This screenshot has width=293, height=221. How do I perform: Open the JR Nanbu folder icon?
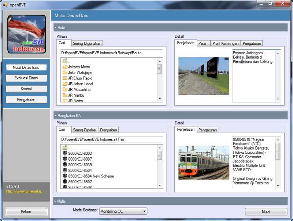65,95
